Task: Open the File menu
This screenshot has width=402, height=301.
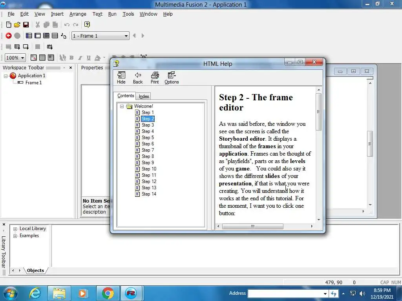Action: (11, 14)
